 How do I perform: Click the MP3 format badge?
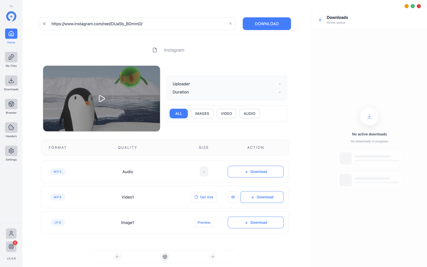click(58, 172)
